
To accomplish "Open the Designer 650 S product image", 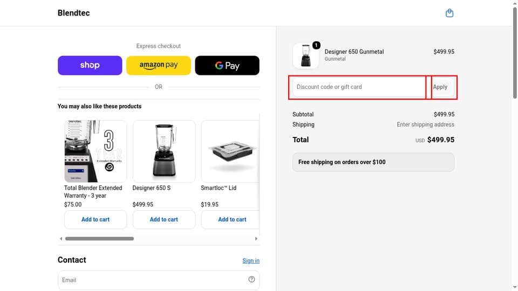I will [x=164, y=151].
